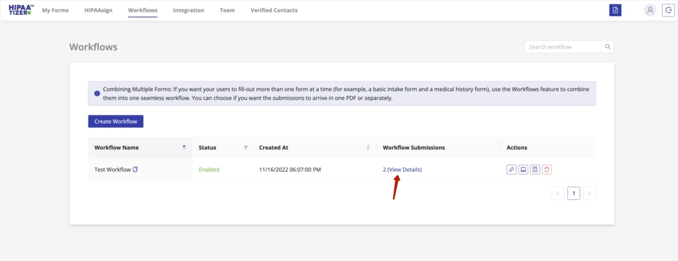Click the search magnifier icon

coord(607,47)
